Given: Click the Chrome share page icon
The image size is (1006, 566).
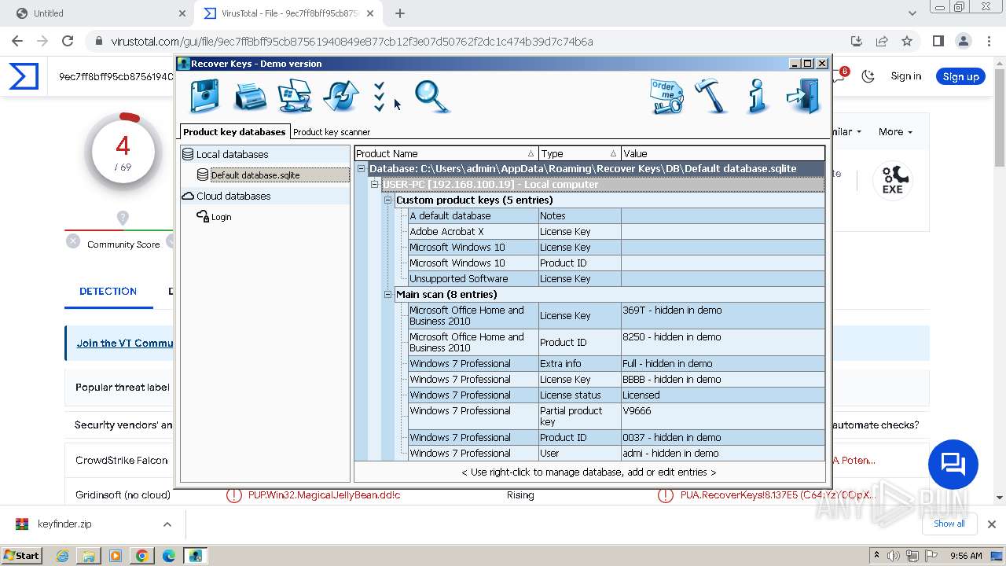Looking at the screenshot, I should click(x=882, y=41).
